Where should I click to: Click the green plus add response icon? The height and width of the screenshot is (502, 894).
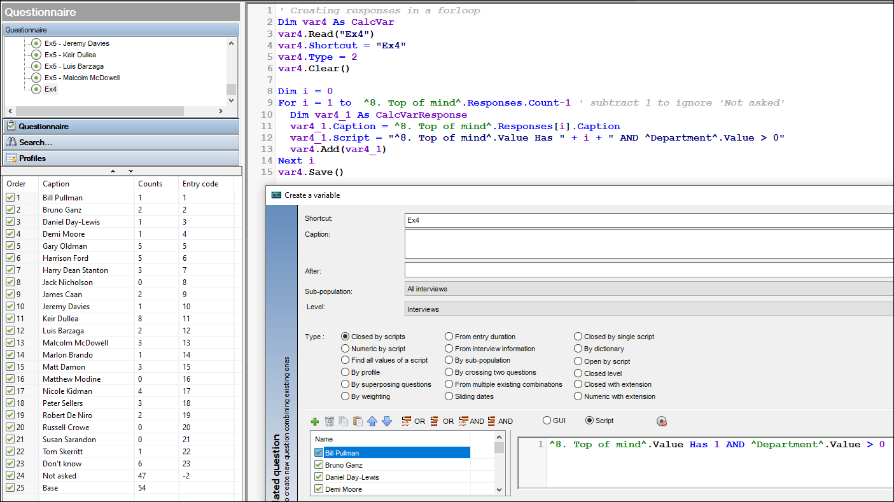pos(315,421)
